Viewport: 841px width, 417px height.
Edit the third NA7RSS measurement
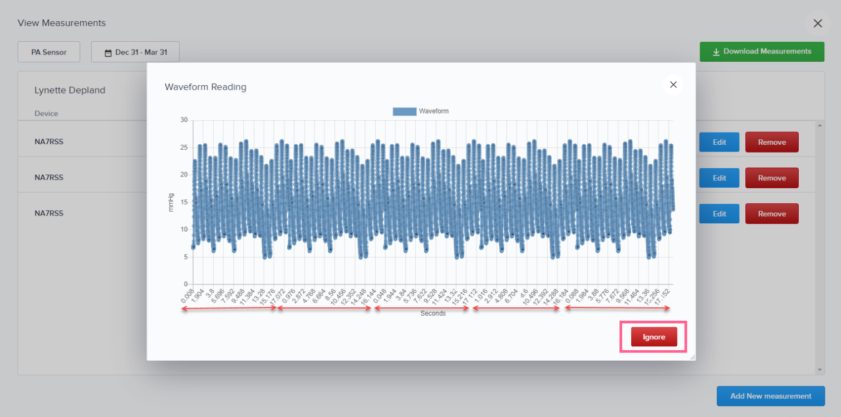(x=719, y=213)
